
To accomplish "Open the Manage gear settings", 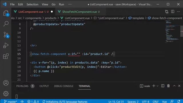I will pos(6,94).
